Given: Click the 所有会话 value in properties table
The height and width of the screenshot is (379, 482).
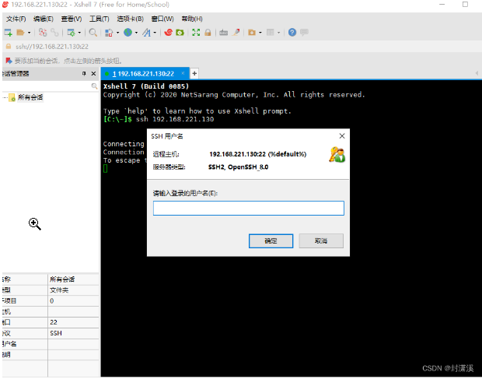Looking at the screenshot, I should tap(62, 279).
